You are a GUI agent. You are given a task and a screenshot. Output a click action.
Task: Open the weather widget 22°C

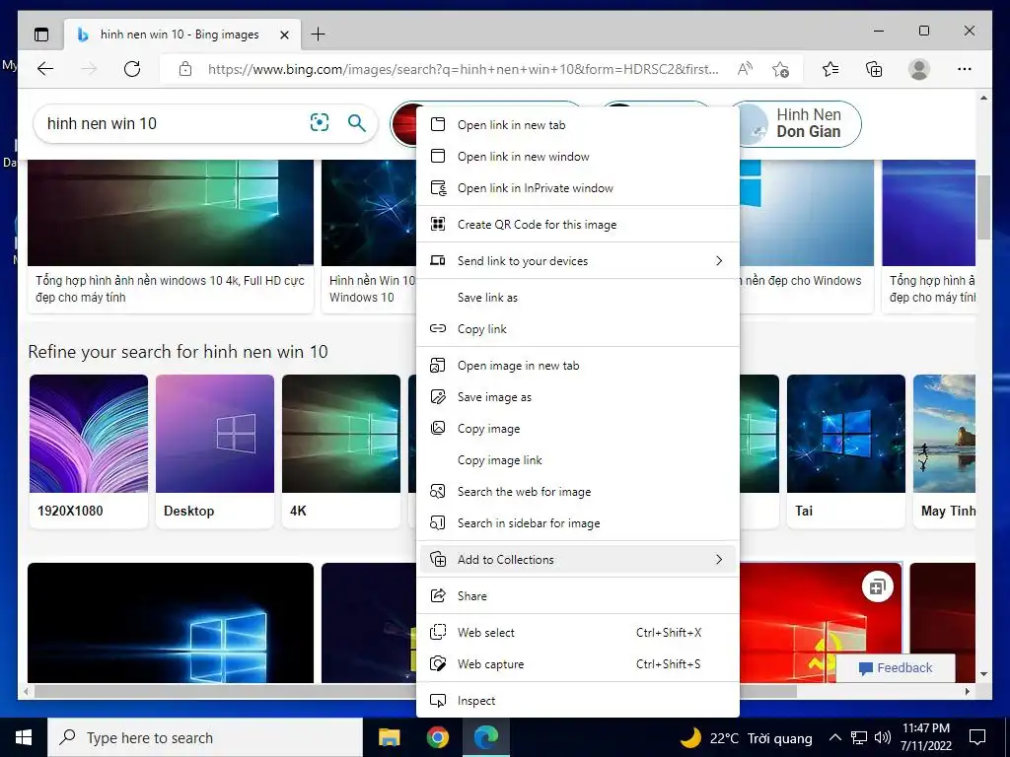pyautogui.click(x=748, y=737)
